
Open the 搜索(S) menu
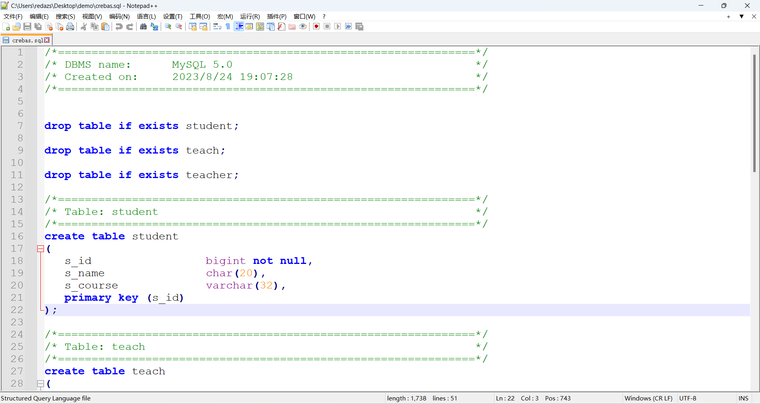point(65,16)
